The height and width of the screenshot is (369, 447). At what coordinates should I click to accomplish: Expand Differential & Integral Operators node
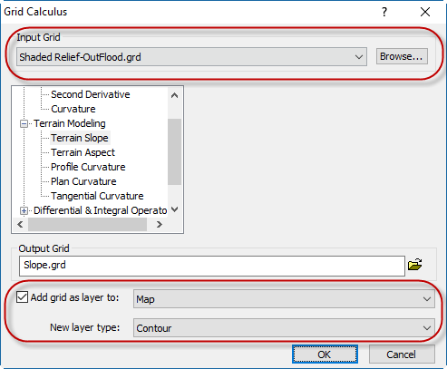[24, 210]
